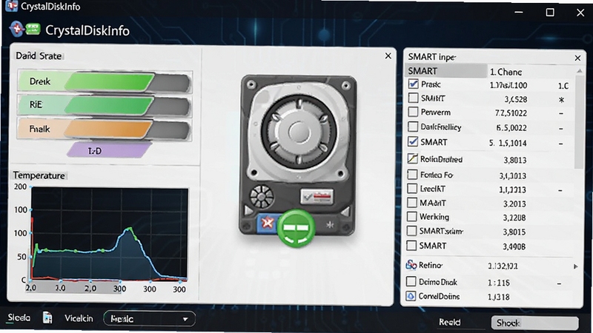Uncheck the Prasic checkbox
Viewport: 593px width, 333px height.
click(x=414, y=84)
